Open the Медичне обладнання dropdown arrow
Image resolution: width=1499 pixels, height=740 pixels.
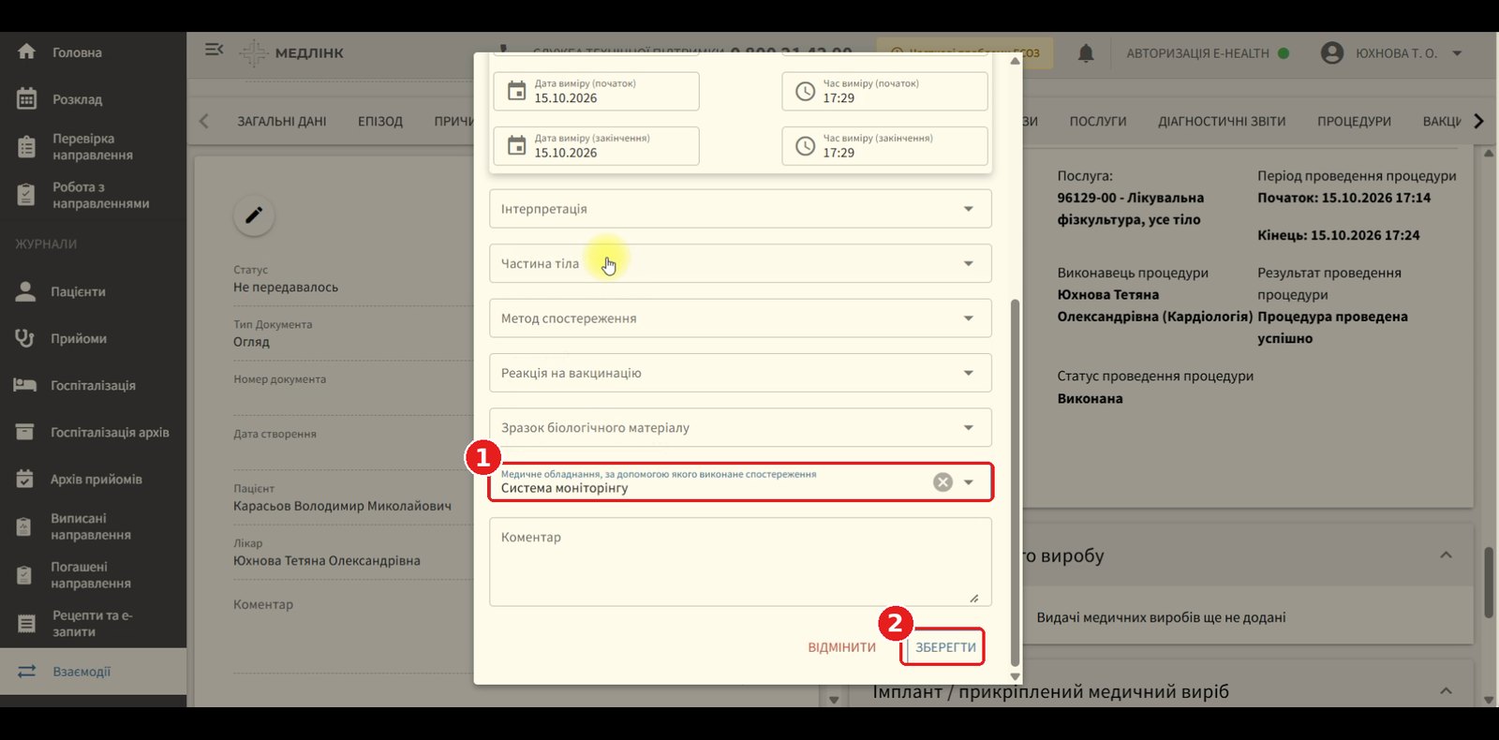pos(969,482)
